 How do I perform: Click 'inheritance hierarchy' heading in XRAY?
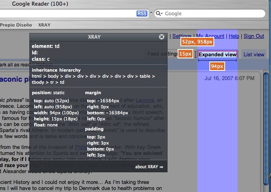(56, 70)
